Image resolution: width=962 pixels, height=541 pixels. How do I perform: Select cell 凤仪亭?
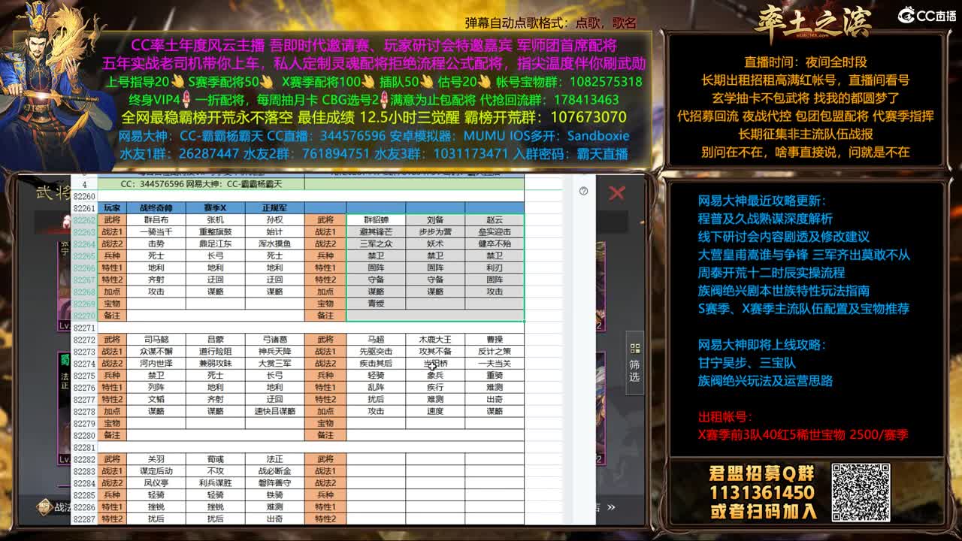(x=156, y=482)
